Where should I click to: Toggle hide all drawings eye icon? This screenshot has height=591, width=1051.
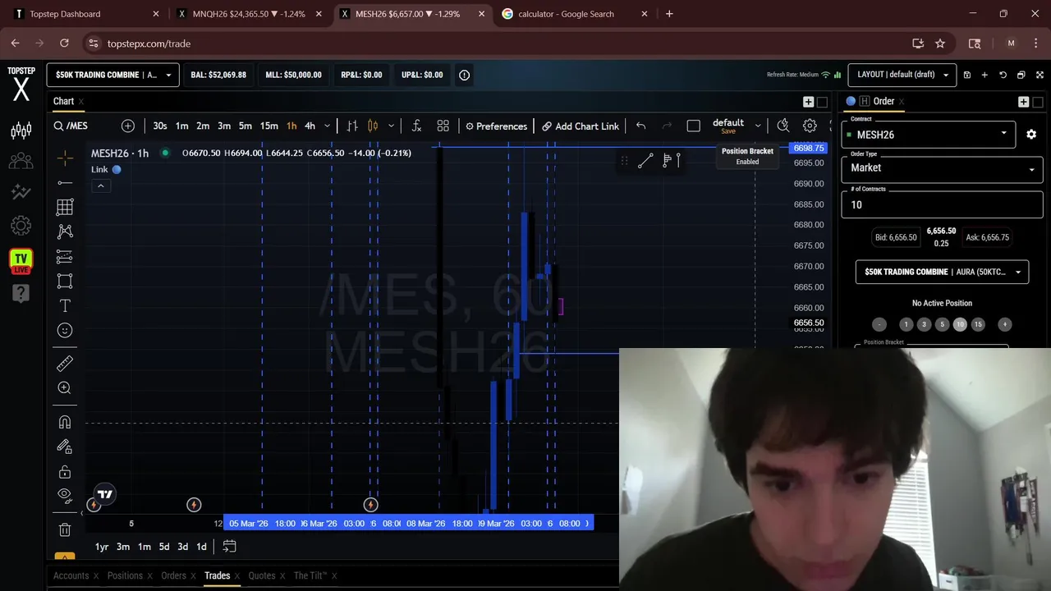click(x=65, y=496)
